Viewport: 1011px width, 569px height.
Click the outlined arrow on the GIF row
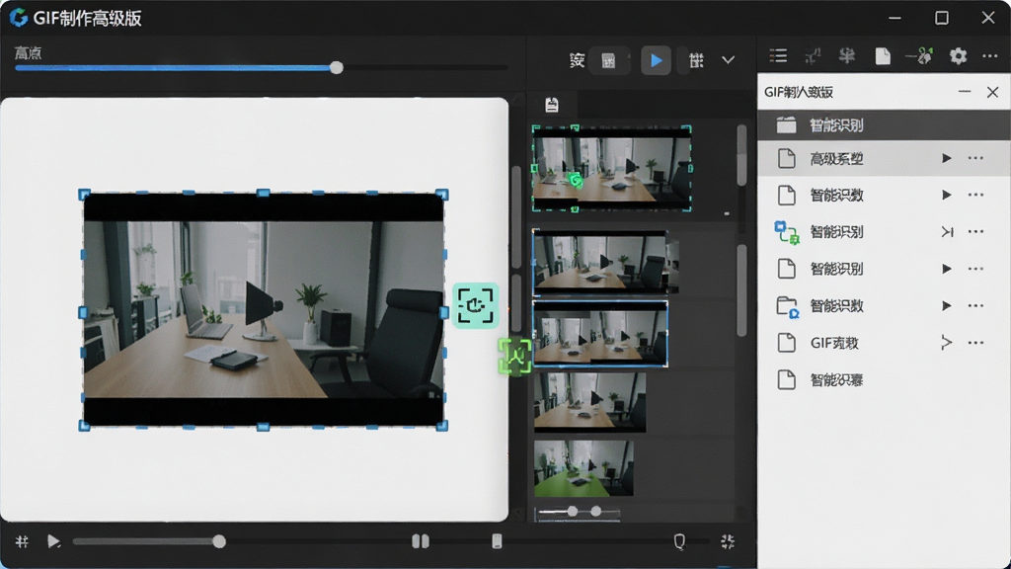point(947,343)
